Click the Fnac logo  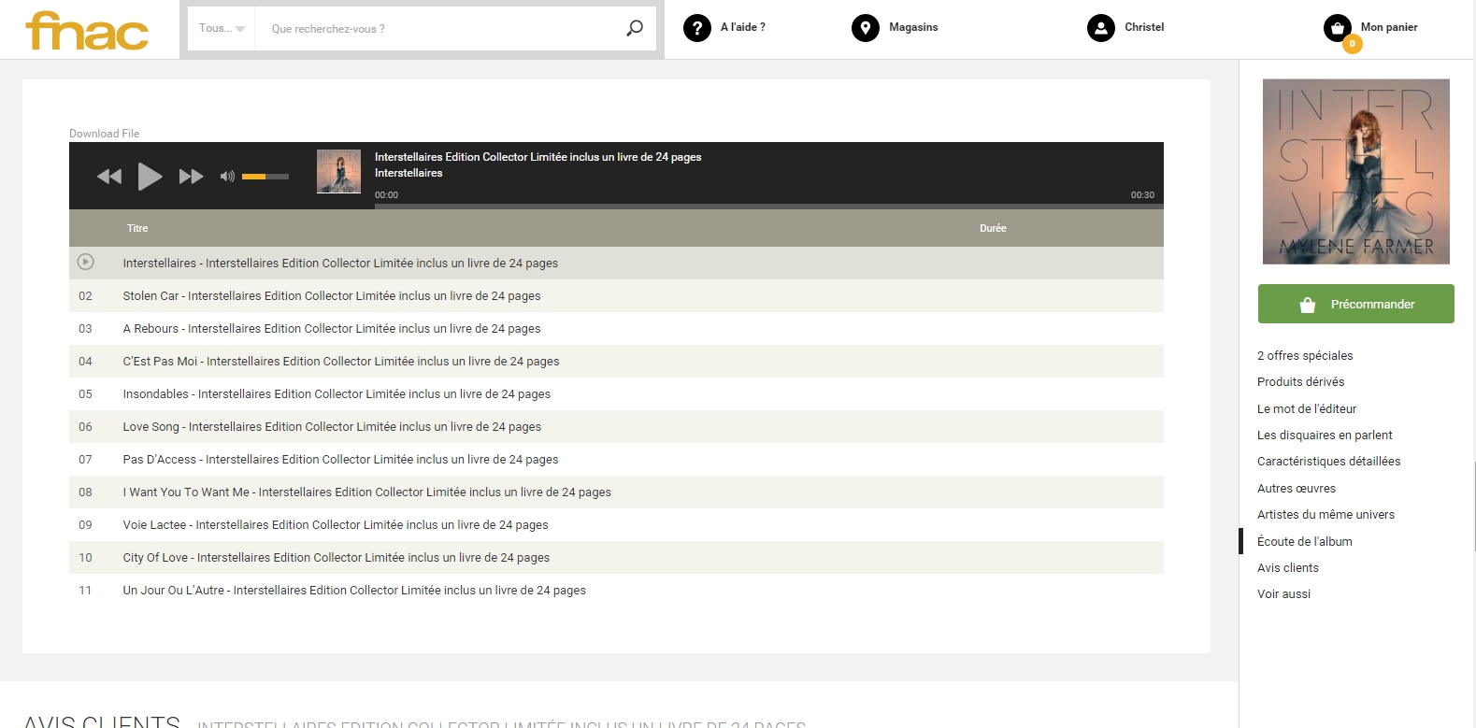[87, 30]
